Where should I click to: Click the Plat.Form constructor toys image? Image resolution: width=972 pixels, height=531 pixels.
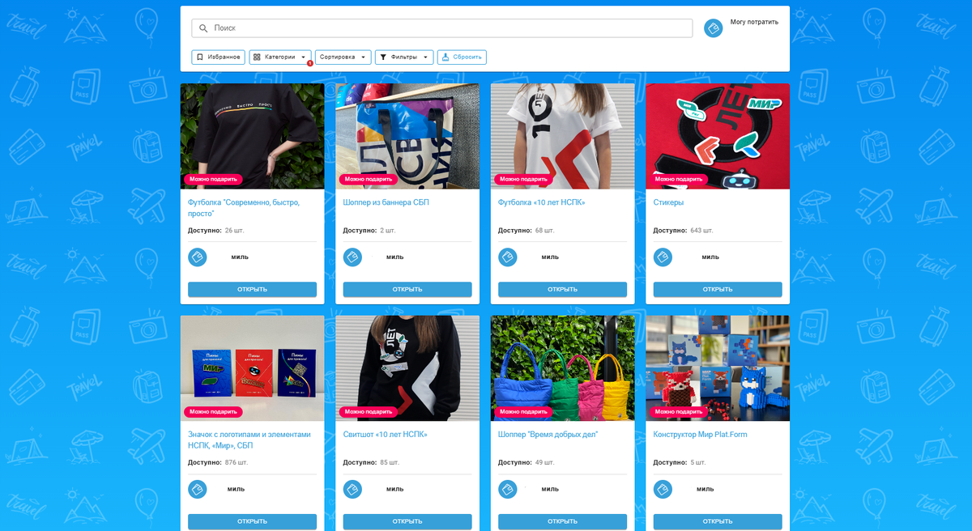point(718,368)
